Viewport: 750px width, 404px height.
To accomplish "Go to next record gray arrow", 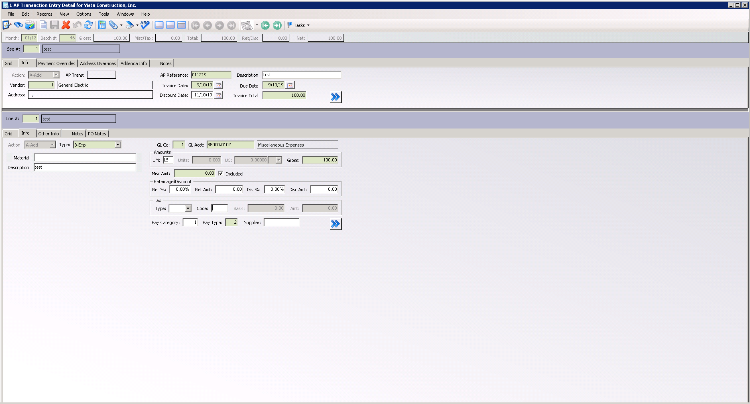I will pyautogui.click(x=220, y=25).
